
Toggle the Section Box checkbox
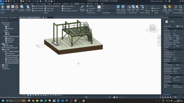point(174,61)
